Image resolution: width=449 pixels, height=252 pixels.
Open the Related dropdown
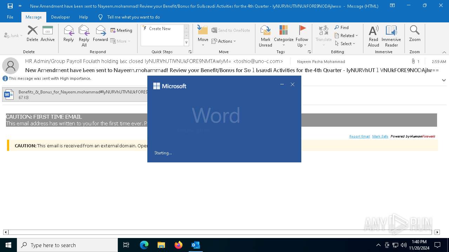(x=346, y=35)
